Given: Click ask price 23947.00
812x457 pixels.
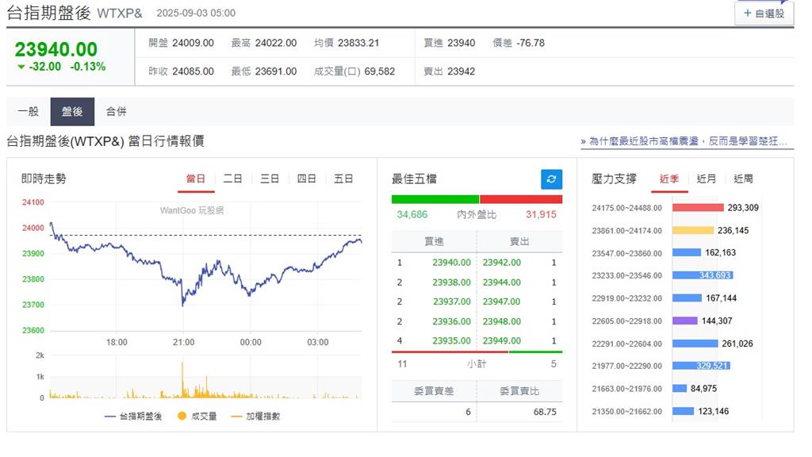Looking at the screenshot, I should (x=502, y=301).
